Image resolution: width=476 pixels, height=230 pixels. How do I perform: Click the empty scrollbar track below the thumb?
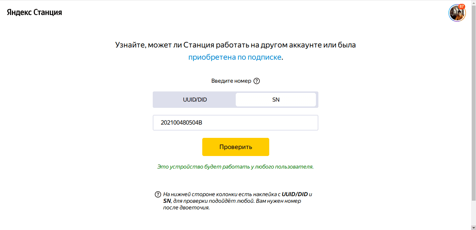473,213
